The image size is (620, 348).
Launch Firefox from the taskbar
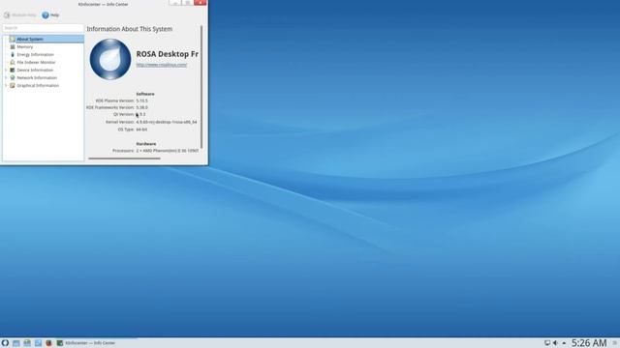coord(48,343)
